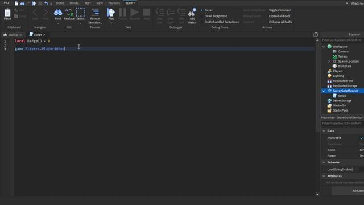Open the Find dropdown arrow
The image size is (364, 205).
(58, 23)
